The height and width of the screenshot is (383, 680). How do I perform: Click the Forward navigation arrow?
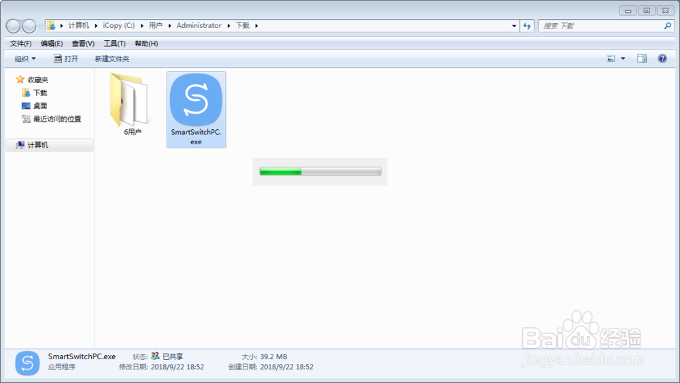tap(29, 26)
